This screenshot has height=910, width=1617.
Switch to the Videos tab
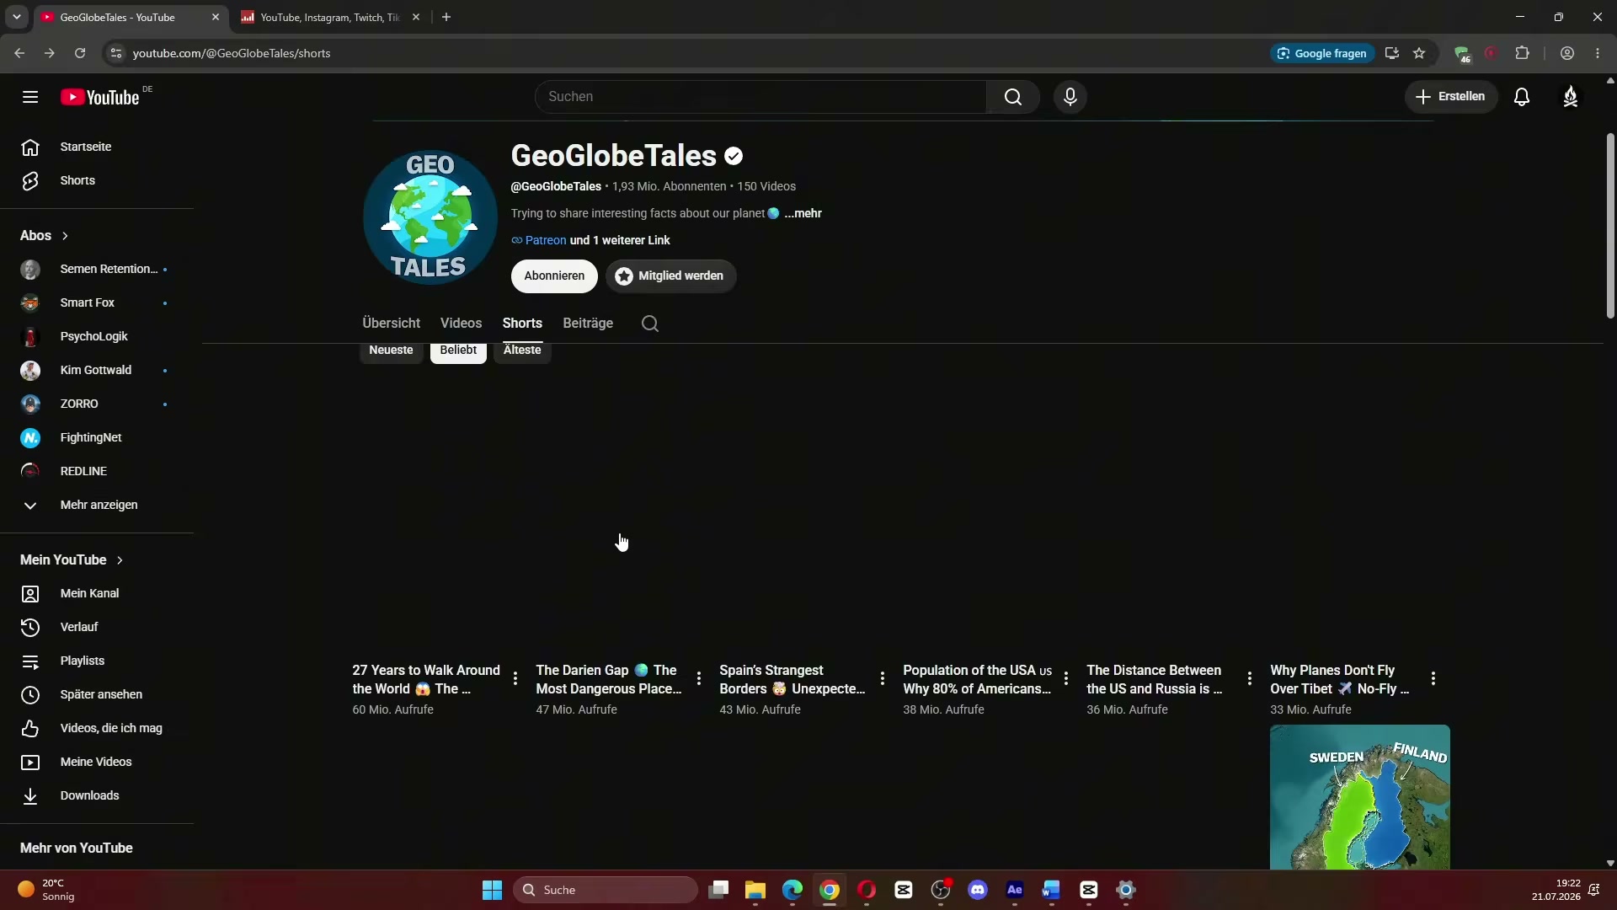tap(461, 324)
